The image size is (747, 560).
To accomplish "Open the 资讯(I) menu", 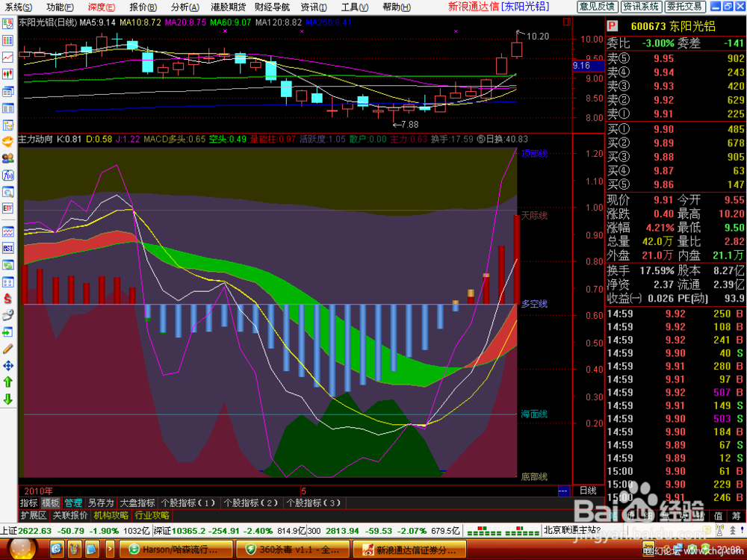I will 314,7.
